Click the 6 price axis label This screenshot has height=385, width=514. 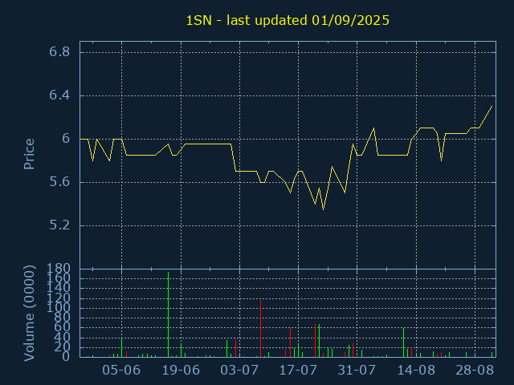(x=66, y=139)
